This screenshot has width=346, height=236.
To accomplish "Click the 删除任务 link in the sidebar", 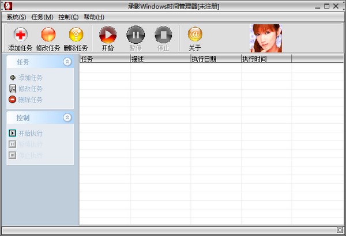I will coord(30,100).
